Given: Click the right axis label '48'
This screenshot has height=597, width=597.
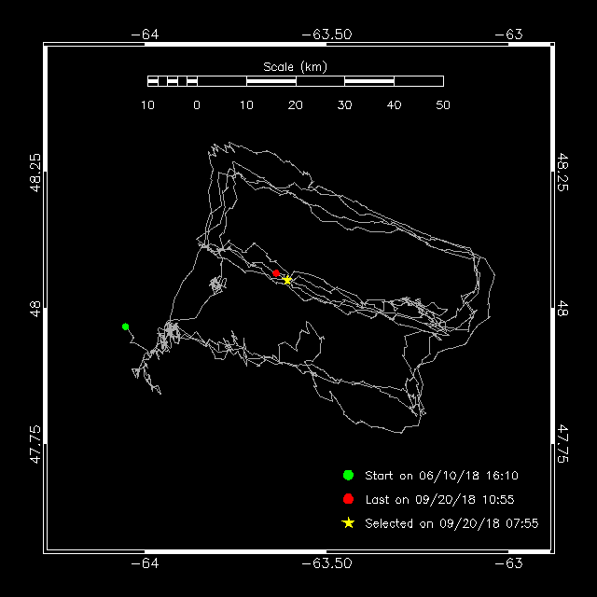Looking at the screenshot, I should pyautogui.click(x=562, y=308).
